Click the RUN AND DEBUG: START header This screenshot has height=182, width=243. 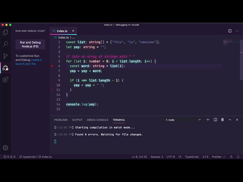[x=30, y=31]
